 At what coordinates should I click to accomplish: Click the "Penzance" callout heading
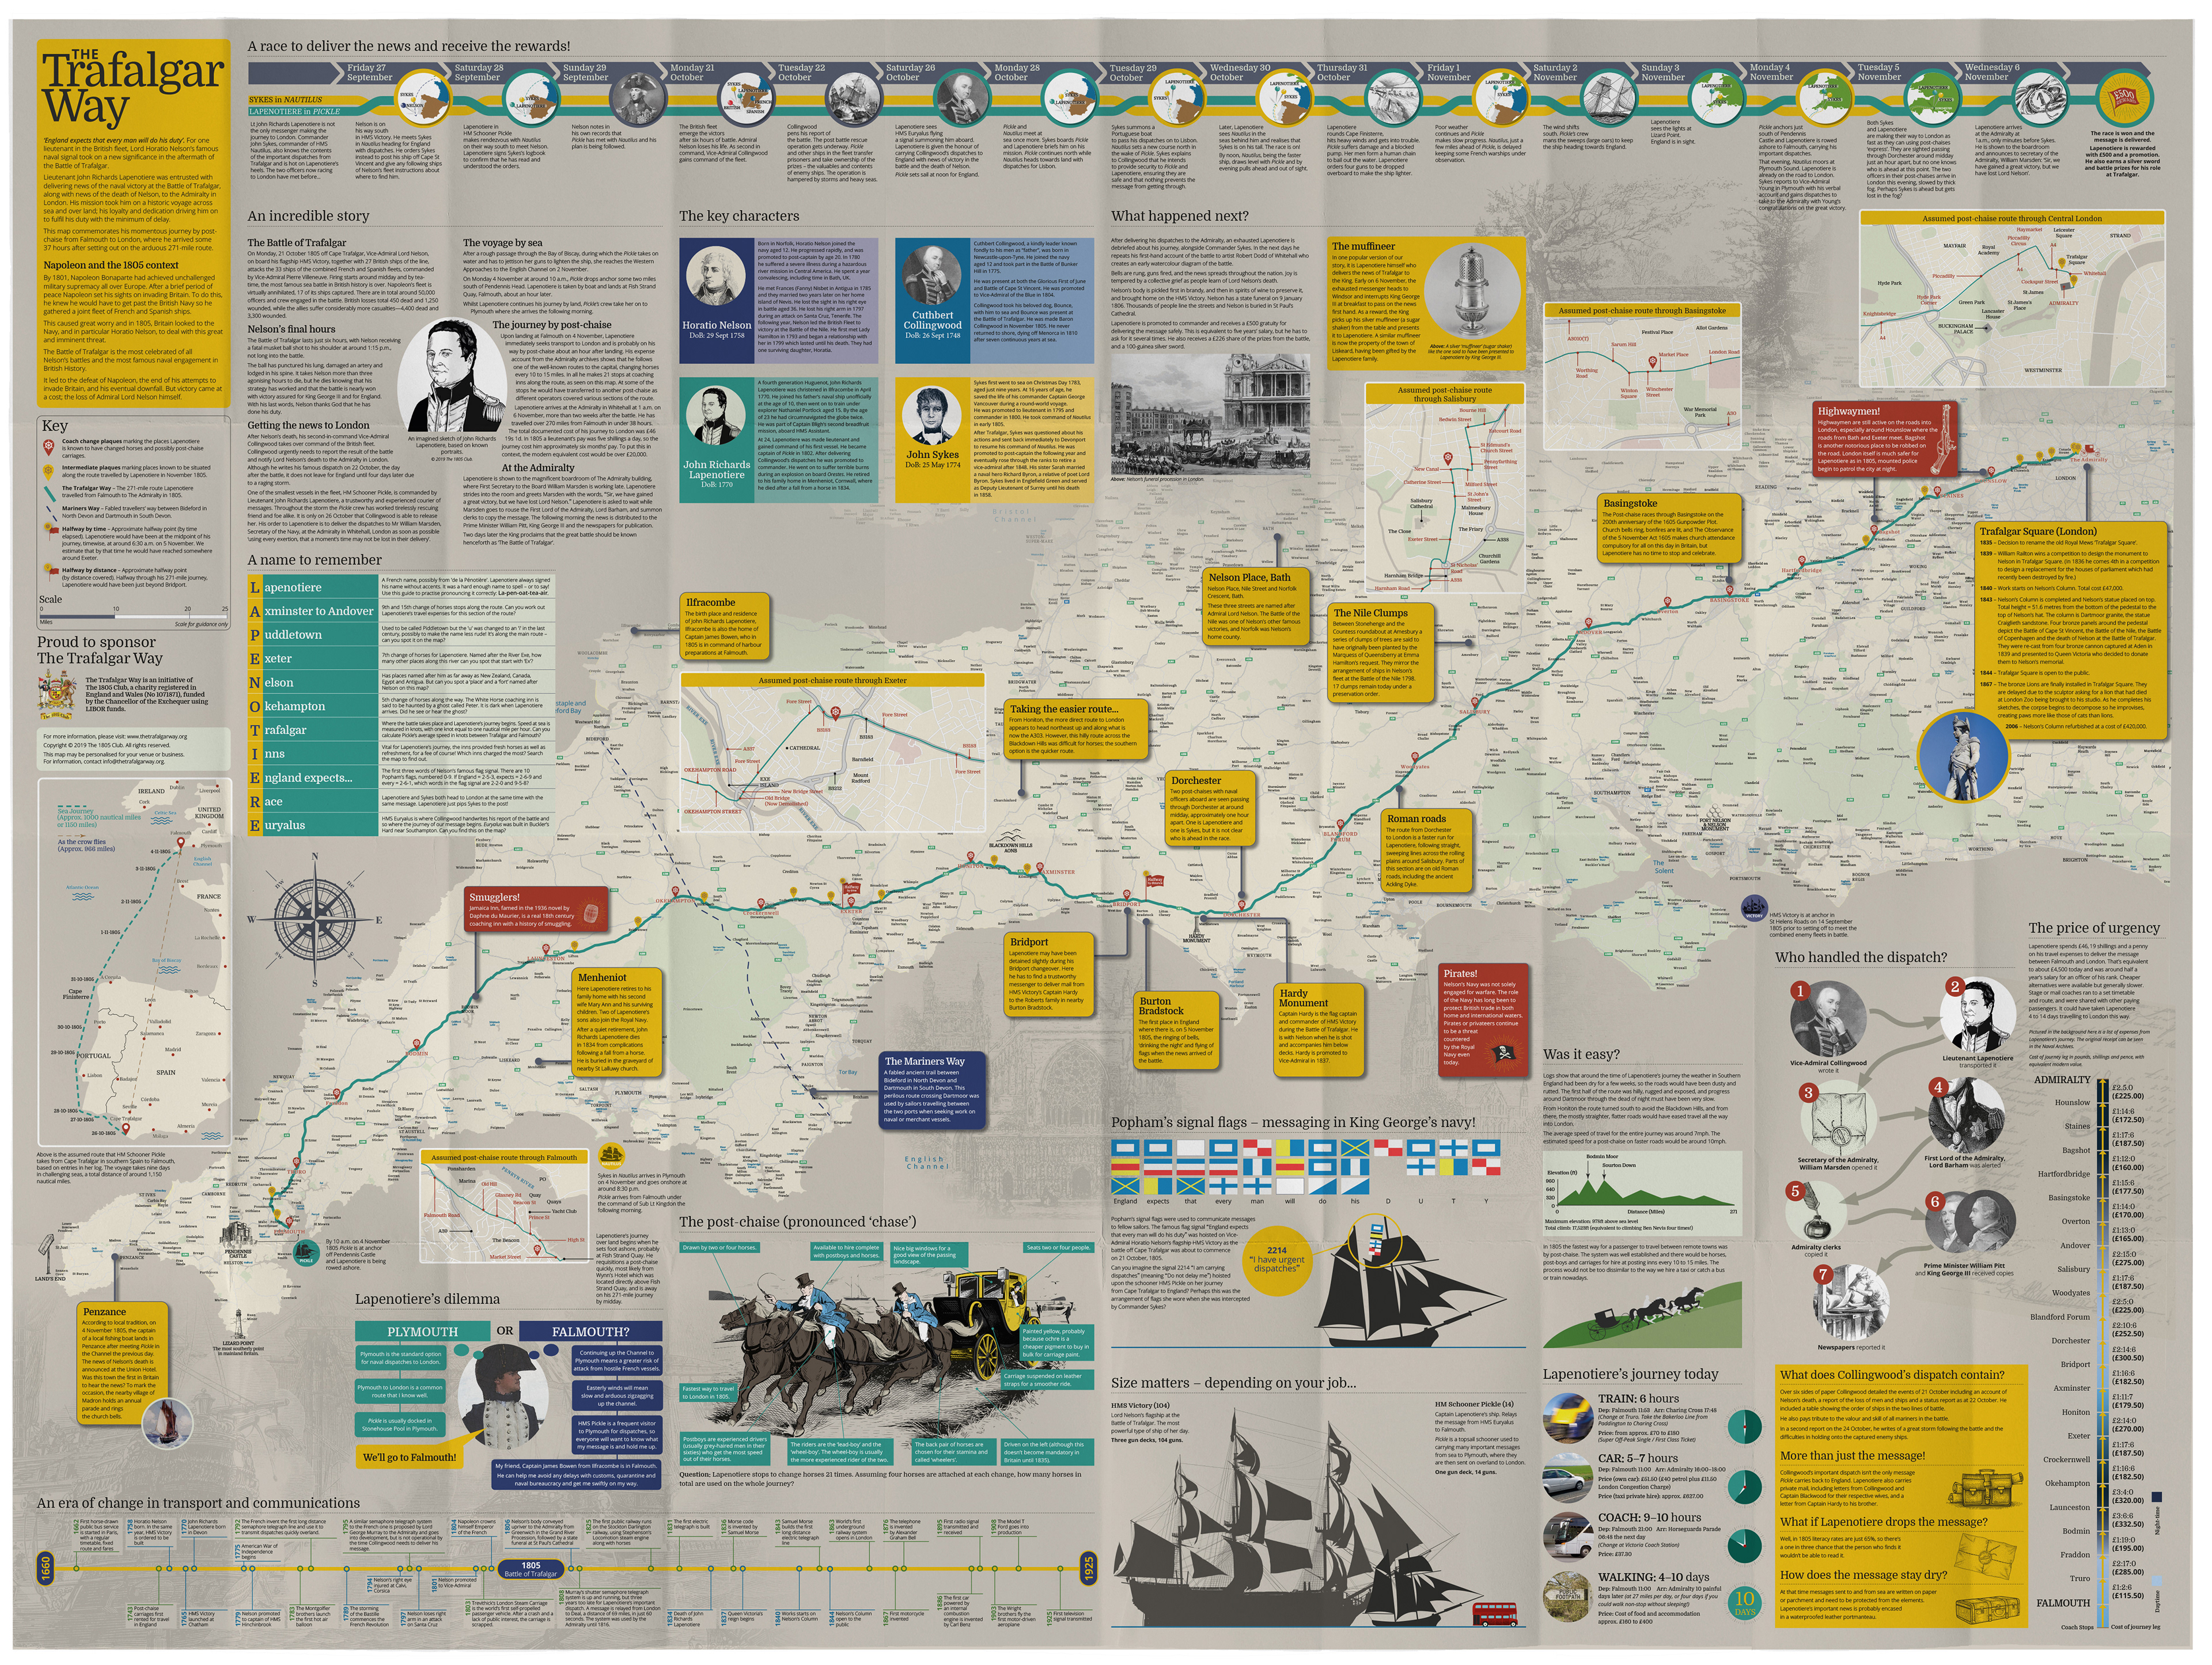(104, 1311)
